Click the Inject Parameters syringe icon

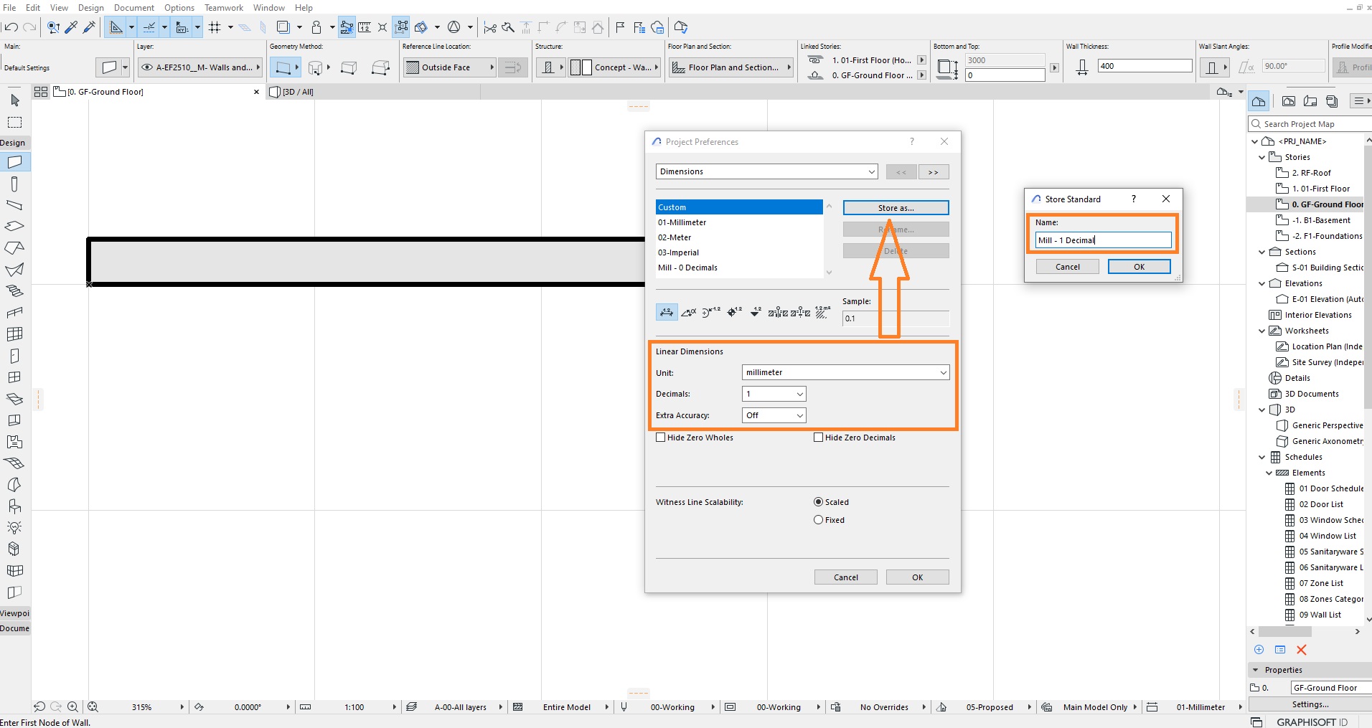(90, 27)
